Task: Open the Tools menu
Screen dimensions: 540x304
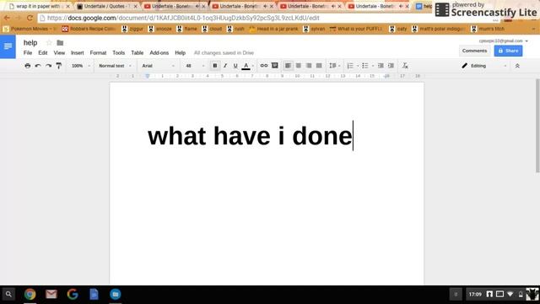Action: 118,52
